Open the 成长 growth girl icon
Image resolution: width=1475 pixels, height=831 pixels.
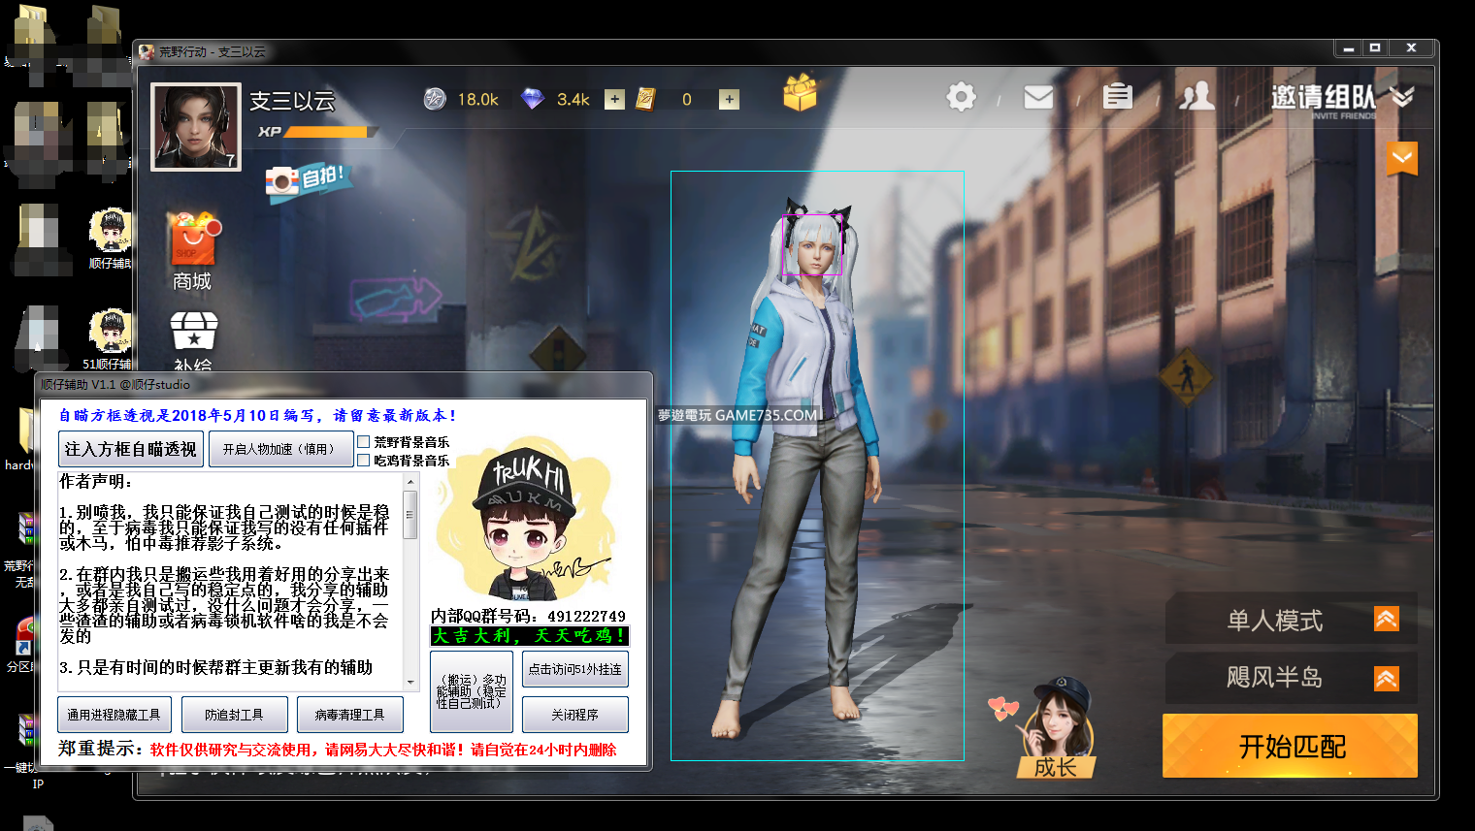click(x=1058, y=729)
